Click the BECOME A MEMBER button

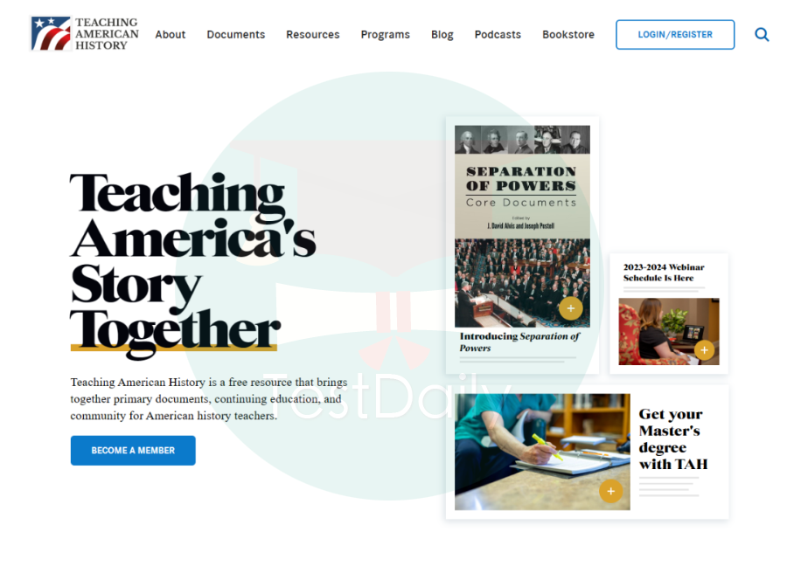tap(133, 450)
